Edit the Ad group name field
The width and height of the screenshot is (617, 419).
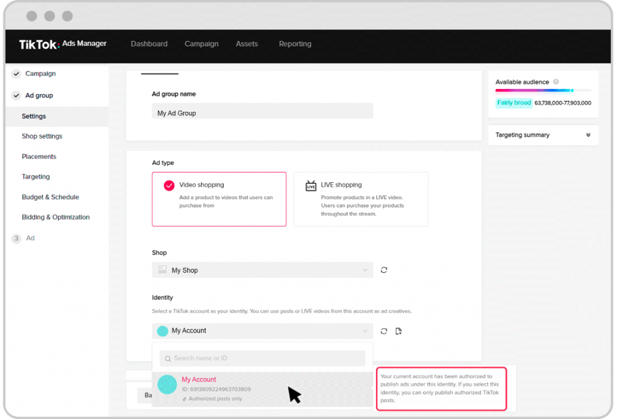tap(263, 111)
